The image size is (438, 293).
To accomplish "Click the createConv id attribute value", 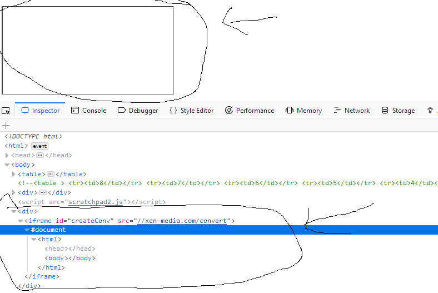I will 91,221.
